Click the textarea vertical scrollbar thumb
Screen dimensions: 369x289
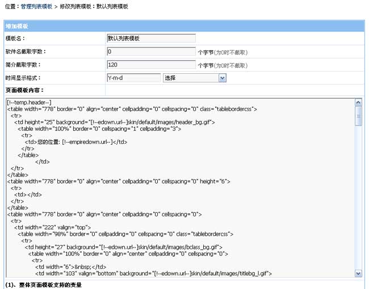[358, 116]
